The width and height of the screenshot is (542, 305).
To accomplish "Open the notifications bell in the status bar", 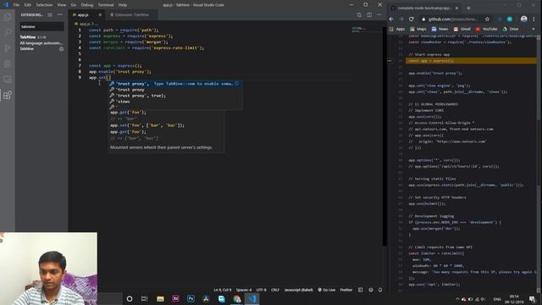I will 380,290.
